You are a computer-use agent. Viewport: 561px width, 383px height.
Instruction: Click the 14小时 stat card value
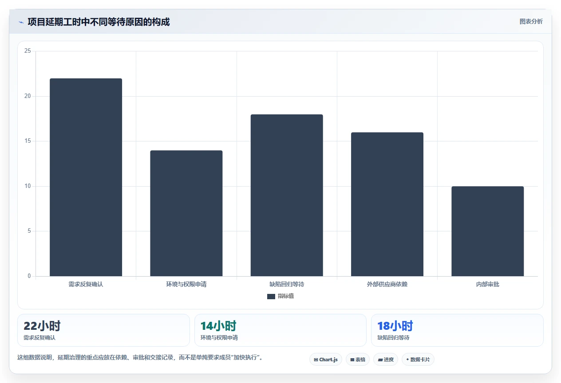click(x=218, y=326)
